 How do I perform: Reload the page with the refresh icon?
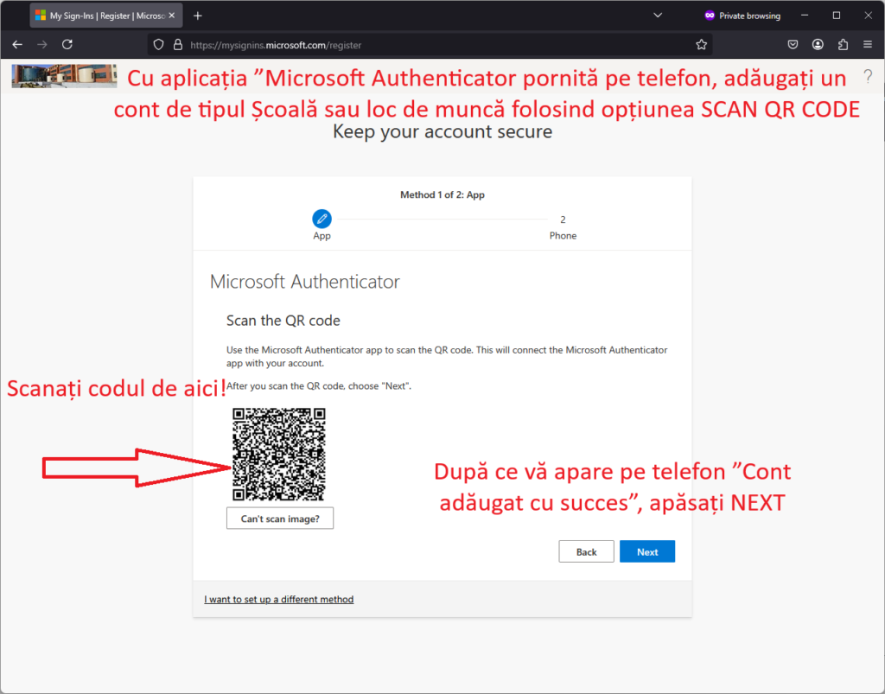pos(67,45)
